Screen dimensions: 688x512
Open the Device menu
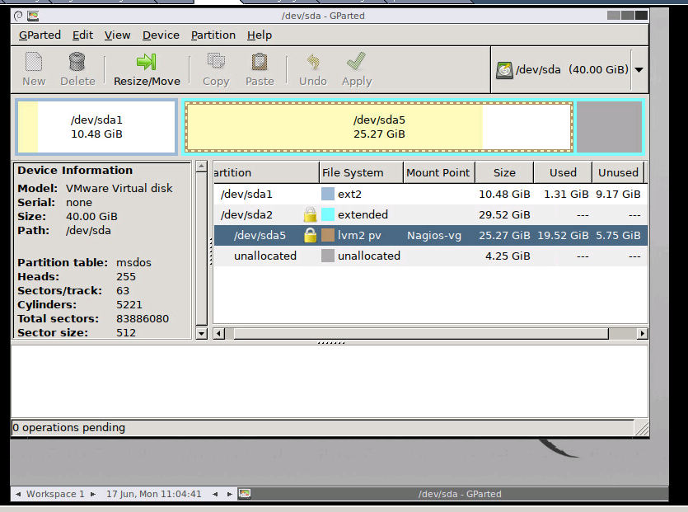point(161,35)
